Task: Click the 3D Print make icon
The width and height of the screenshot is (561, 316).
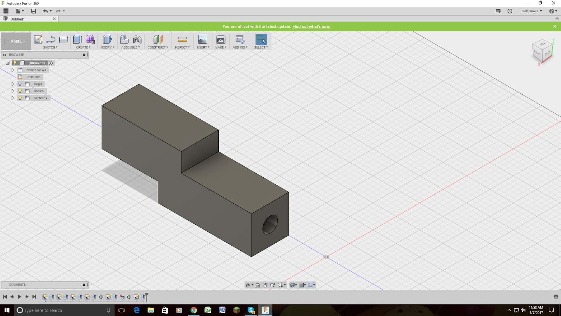Action: point(221,39)
